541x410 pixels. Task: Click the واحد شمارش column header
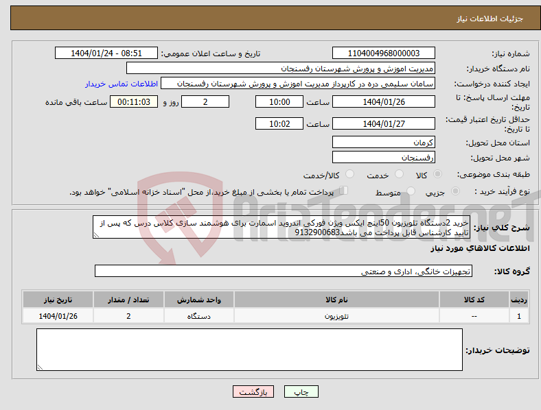pyautogui.click(x=199, y=300)
